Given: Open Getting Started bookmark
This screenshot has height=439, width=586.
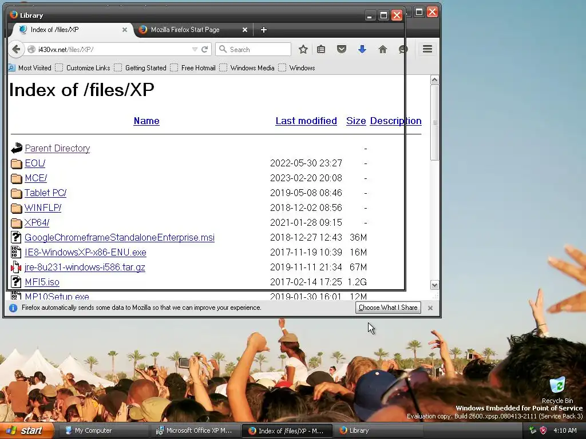Looking at the screenshot, I should click(x=140, y=68).
